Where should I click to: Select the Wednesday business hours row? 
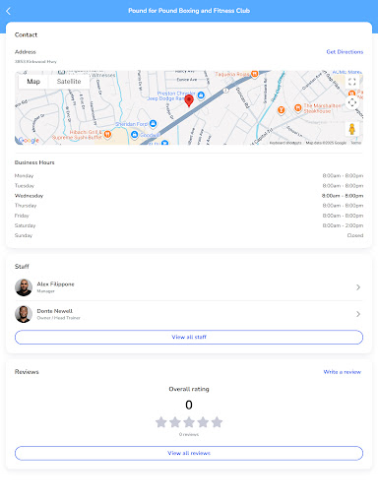189,196
